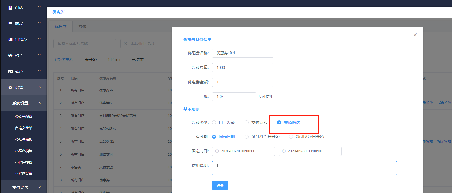452x193 pixels.
Task: Open 小程序授权 in sidebar
Action: tap(24, 162)
